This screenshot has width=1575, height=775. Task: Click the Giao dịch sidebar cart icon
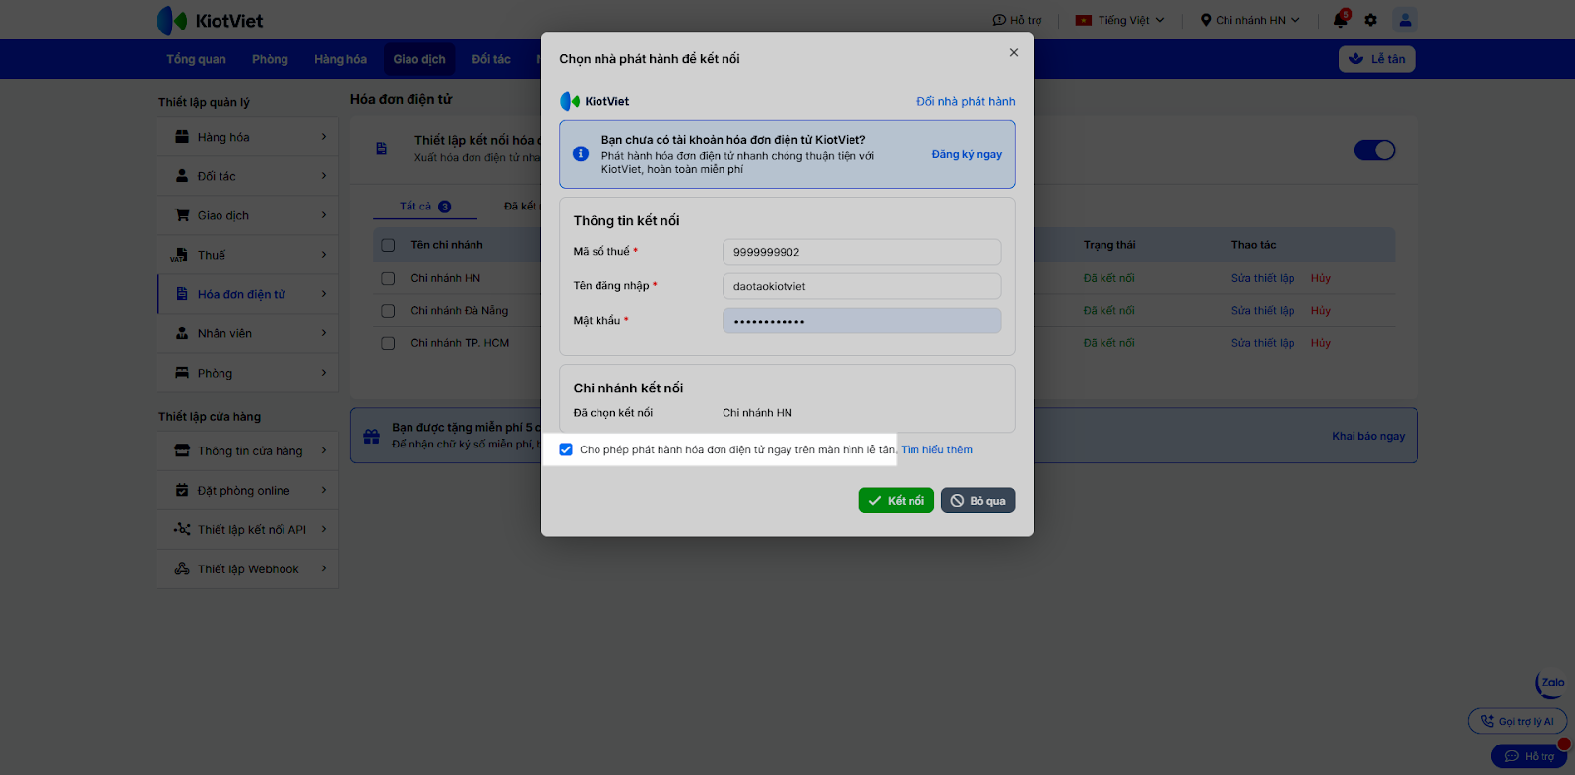click(x=182, y=215)
